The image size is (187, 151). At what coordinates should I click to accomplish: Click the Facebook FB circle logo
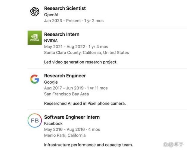(x=35, y=120)
